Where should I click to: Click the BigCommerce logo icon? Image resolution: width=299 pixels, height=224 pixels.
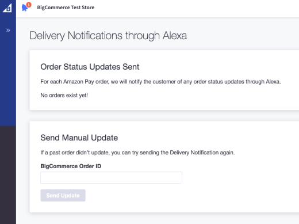click(7, 8)
